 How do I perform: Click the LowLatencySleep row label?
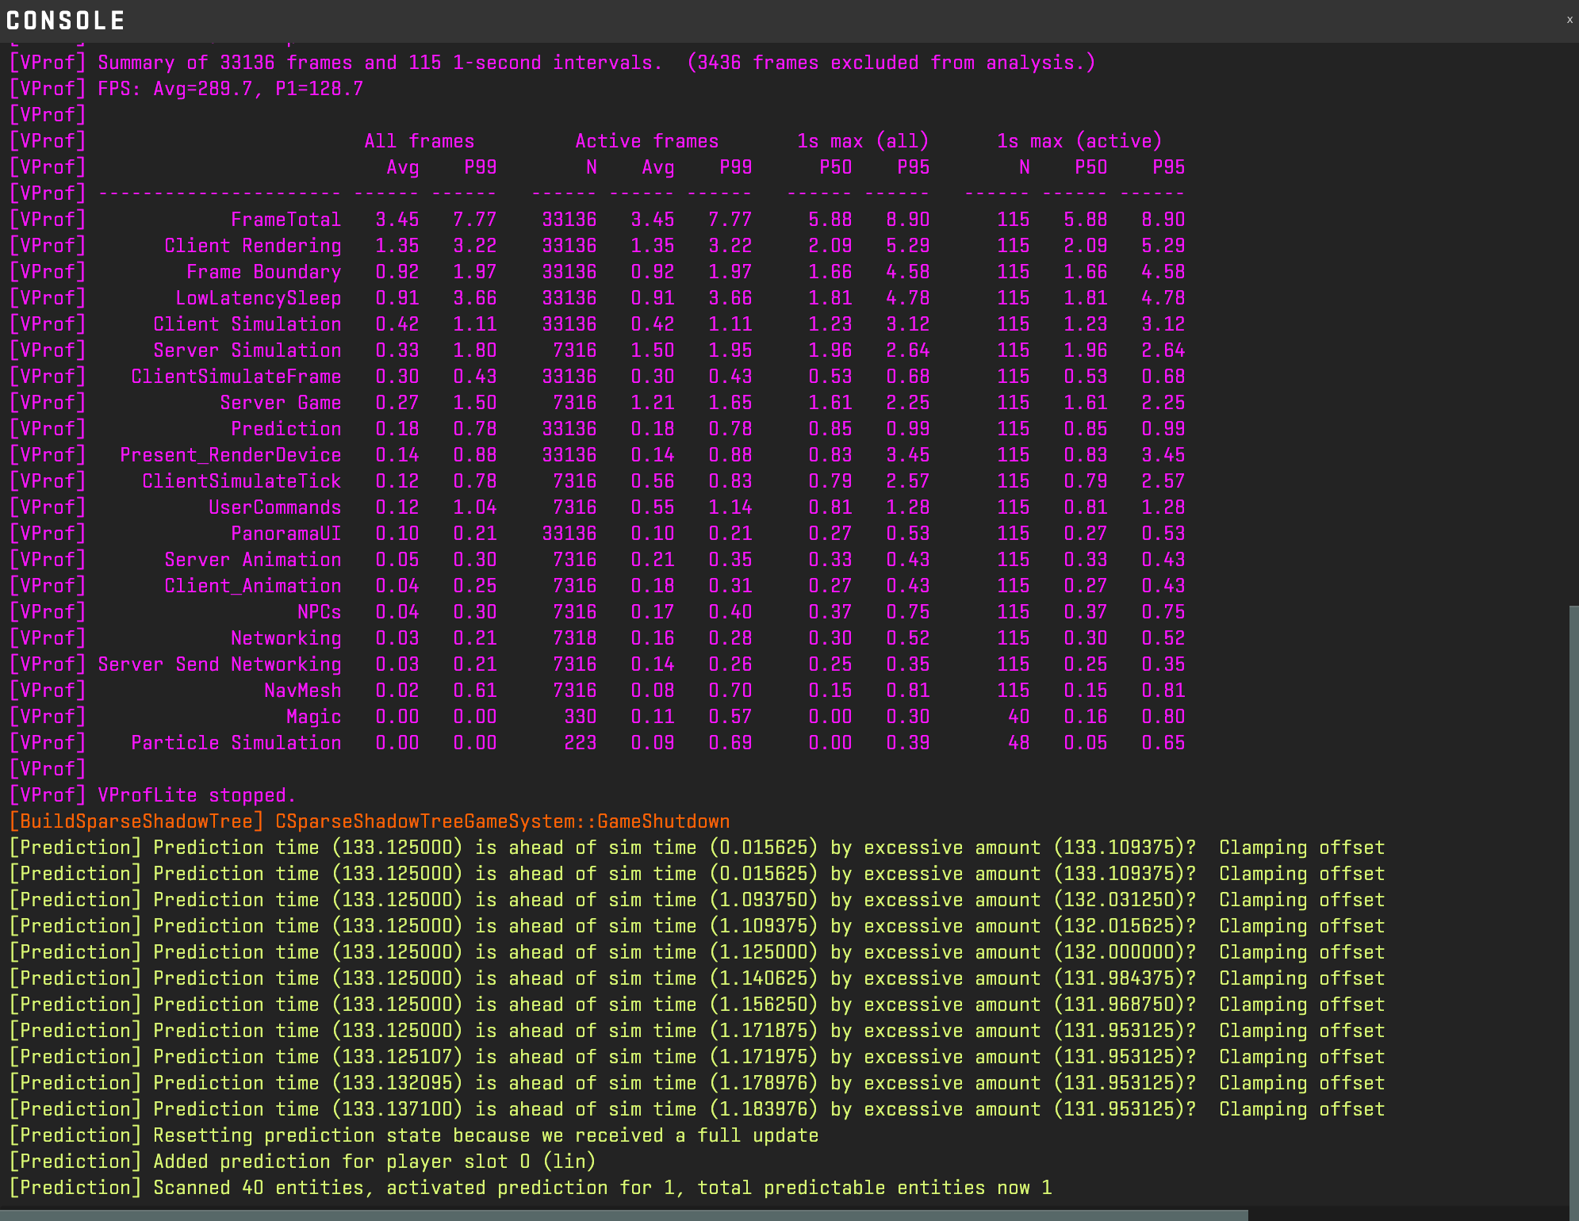(258, 298)
